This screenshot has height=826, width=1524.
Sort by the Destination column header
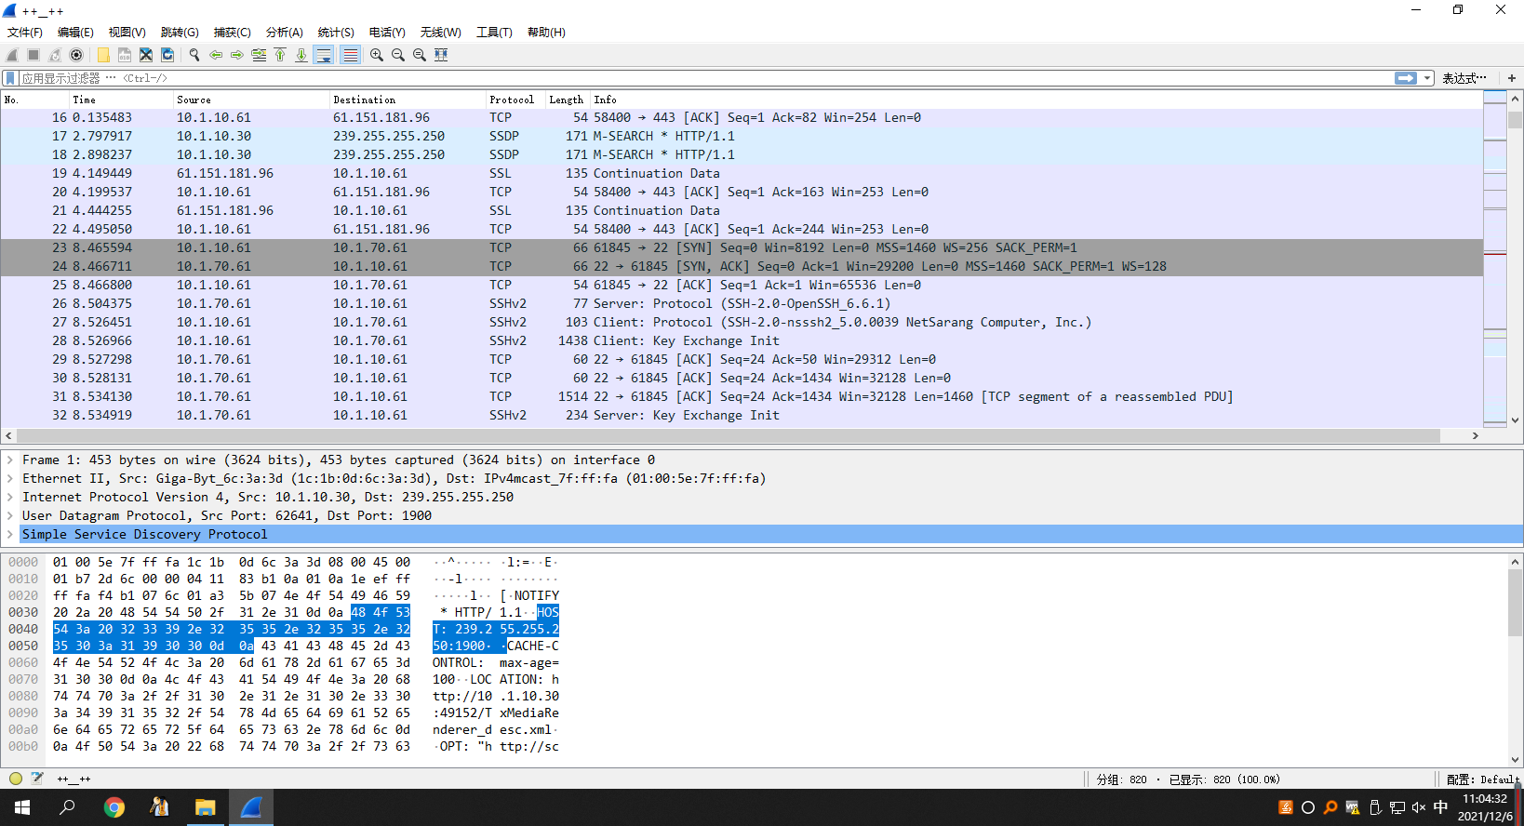coord(407,100)
